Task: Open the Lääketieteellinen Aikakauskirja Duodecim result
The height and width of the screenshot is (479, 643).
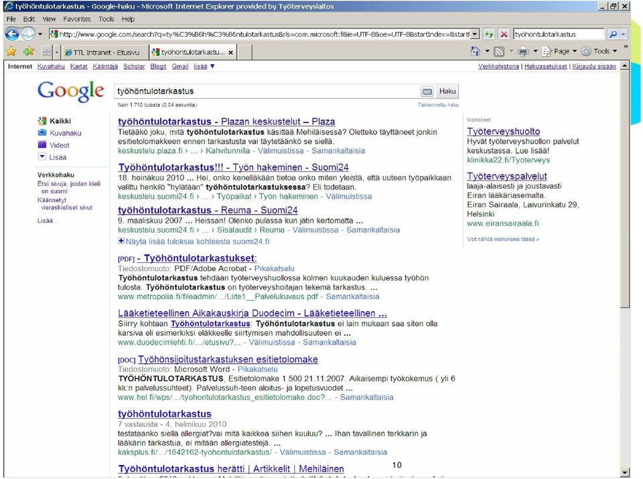Action: click(x=253, y=314)
